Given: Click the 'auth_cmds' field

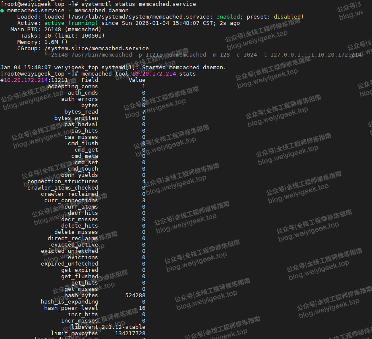Looking at the screenshot, I should (x=83, y=93).
